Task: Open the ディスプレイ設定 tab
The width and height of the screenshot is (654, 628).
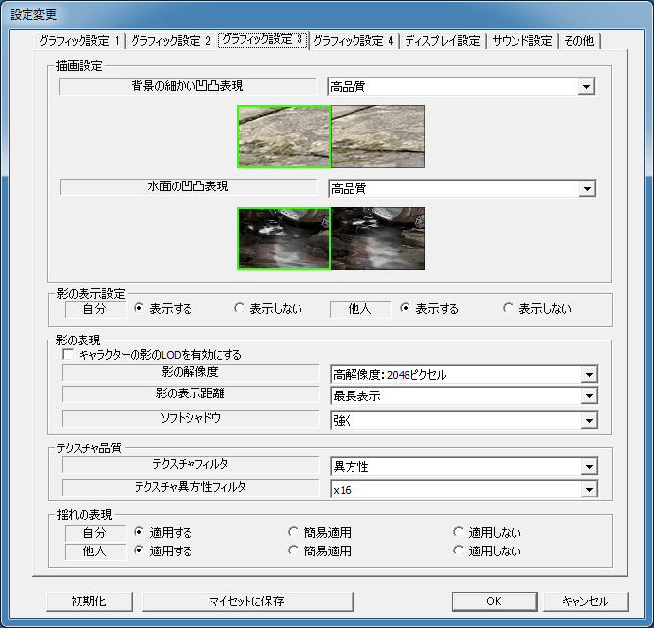Action: [443, 41]
